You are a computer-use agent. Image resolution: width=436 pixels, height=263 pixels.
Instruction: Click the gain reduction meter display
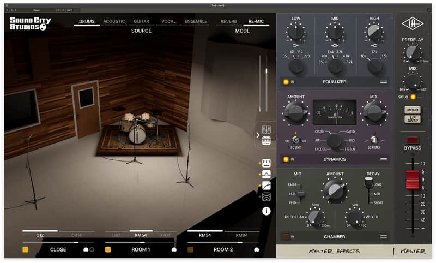pyautogui.click(x=335, y=112)
